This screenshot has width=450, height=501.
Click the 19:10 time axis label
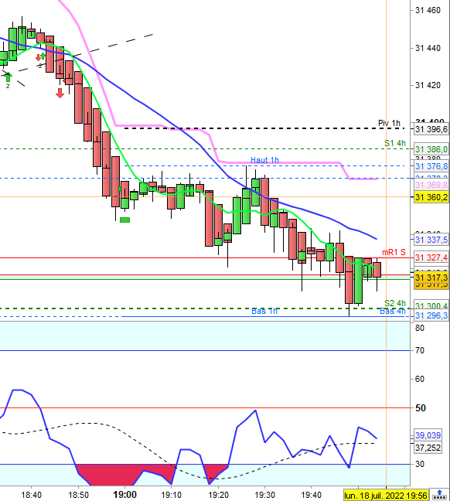pyautogui.click(x=172, y=495)
